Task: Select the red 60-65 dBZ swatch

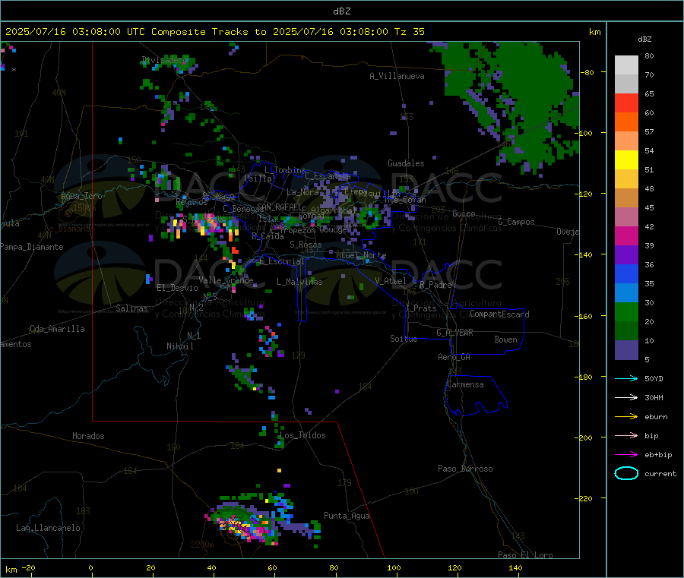Action: pos(626,103)
